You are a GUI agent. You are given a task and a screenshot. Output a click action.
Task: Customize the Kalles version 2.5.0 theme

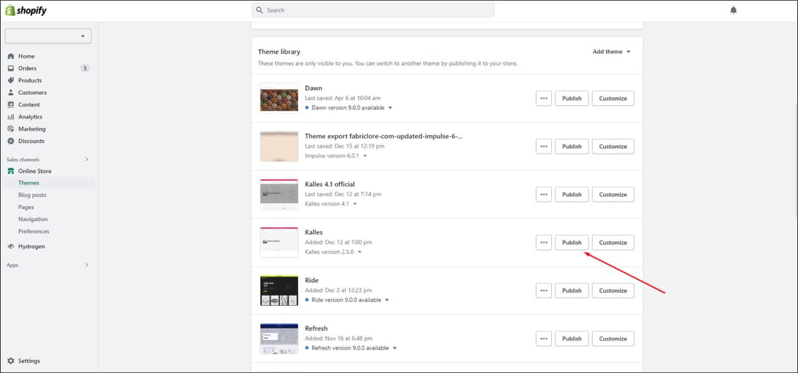coord(612,242)
